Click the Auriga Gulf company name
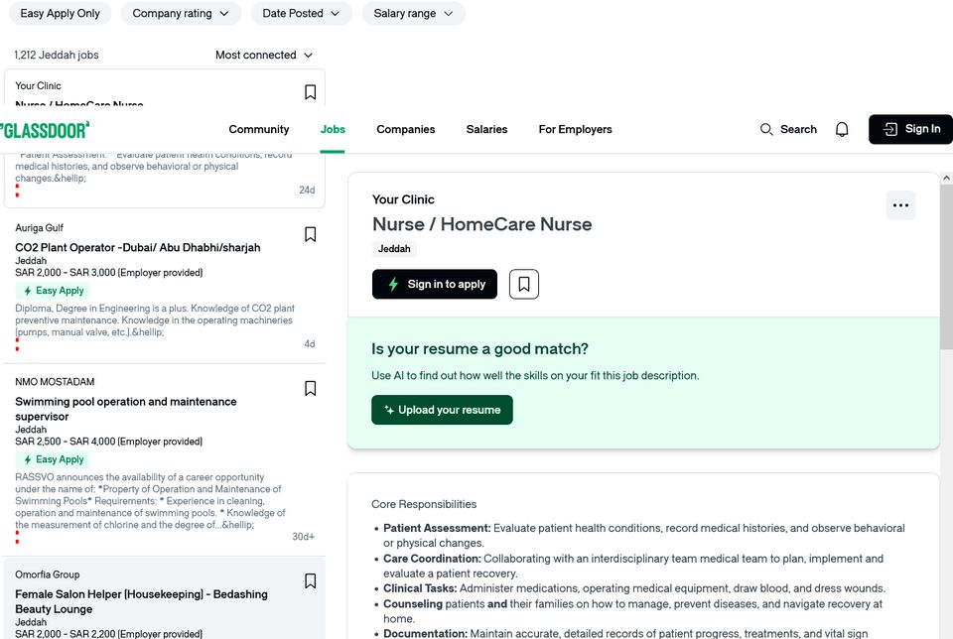Image resolution: width=953 pixels, height=639 pixels. coord(39,228)
